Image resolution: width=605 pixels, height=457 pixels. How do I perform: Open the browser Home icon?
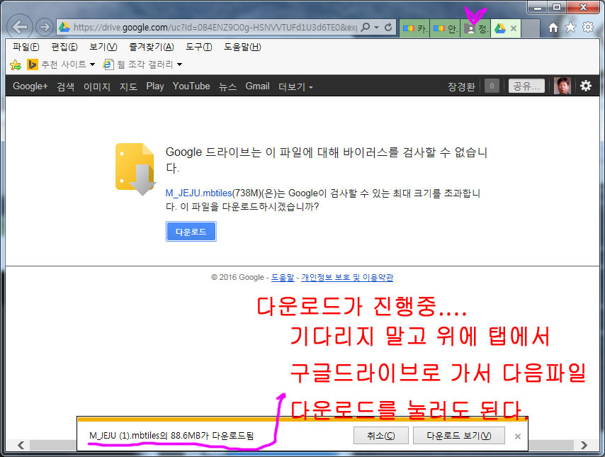553,28
